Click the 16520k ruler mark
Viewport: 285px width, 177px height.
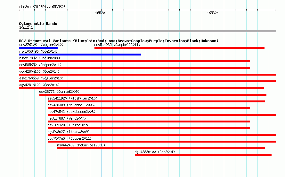tap(101, 13)
